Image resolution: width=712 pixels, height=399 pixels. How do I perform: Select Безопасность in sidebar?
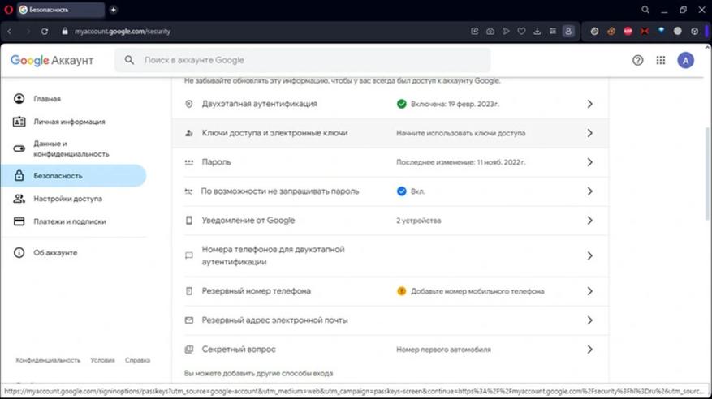tap(74, 175)
